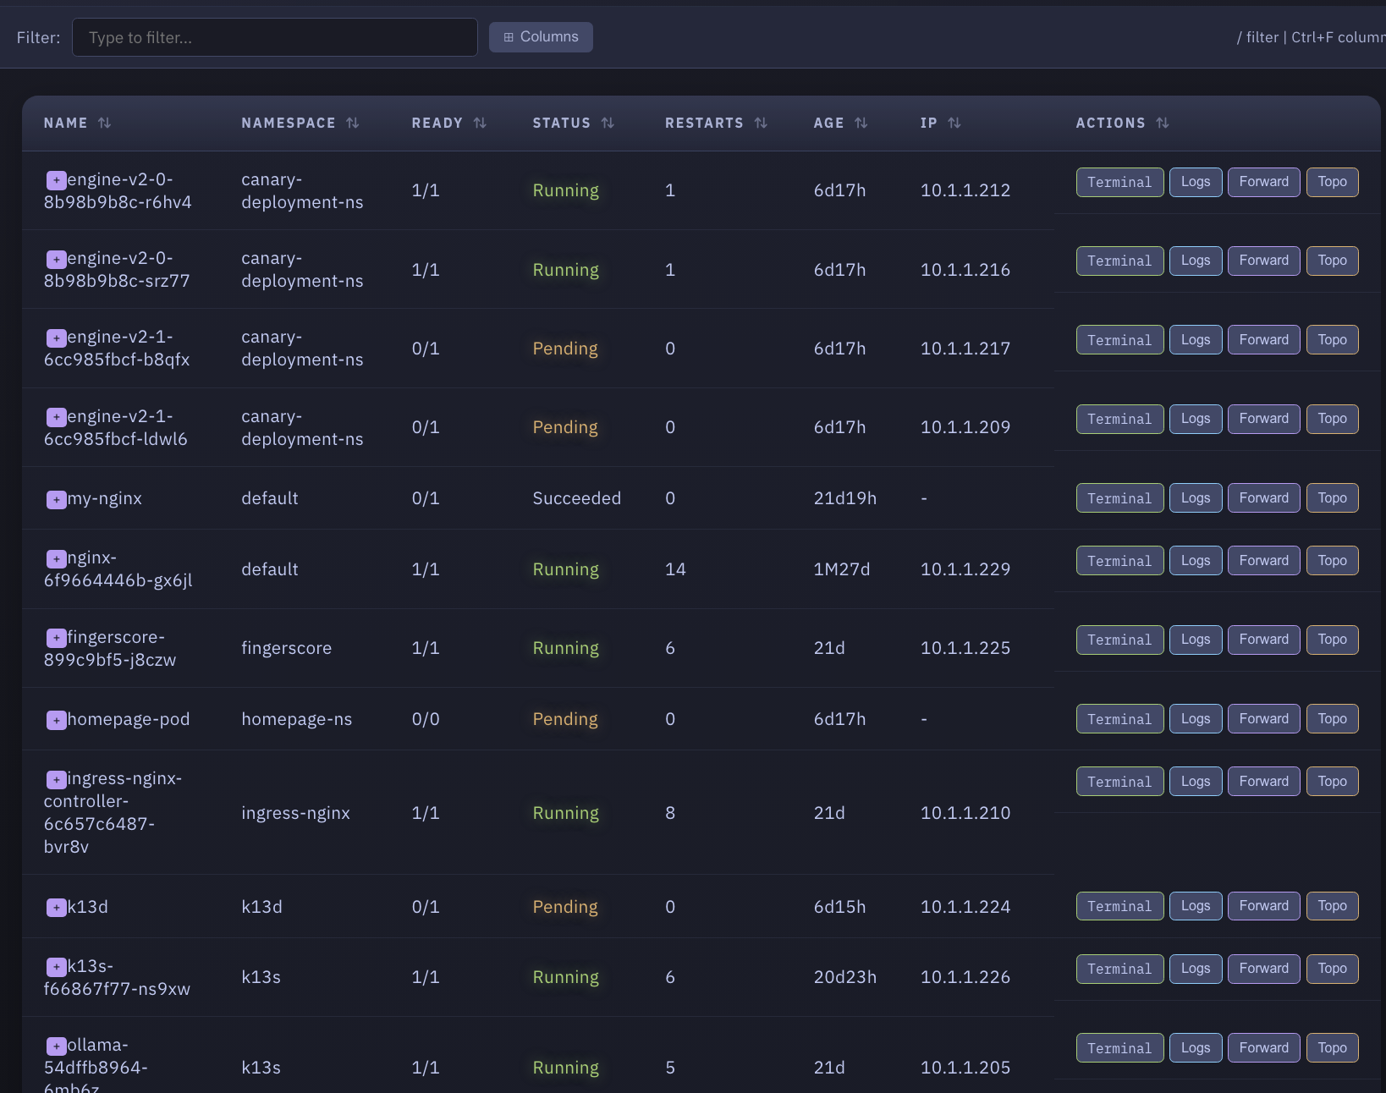View Logs for nginx-6f9664446b-gx6jl pod
Screen dimensions: 1386x1093
pyautogui.click(x=1195, y=561)
